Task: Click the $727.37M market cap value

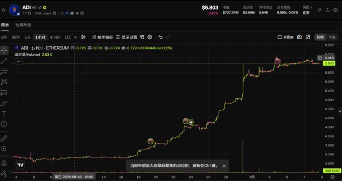Action: [230, 13]
